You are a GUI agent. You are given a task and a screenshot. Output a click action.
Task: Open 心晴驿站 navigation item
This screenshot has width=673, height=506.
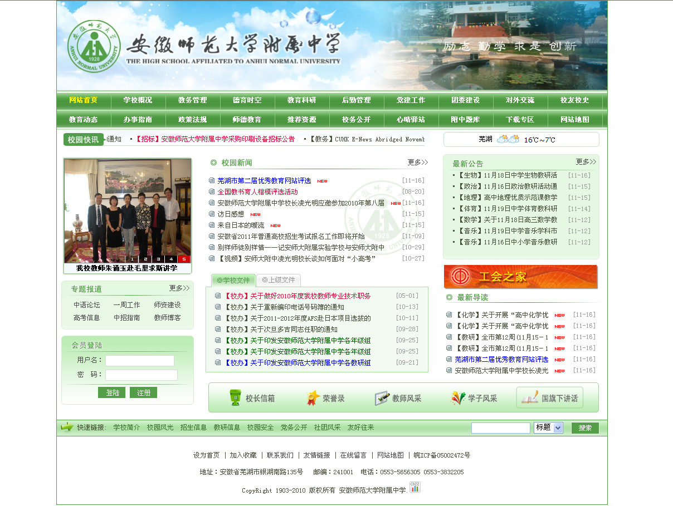[411, 120]
